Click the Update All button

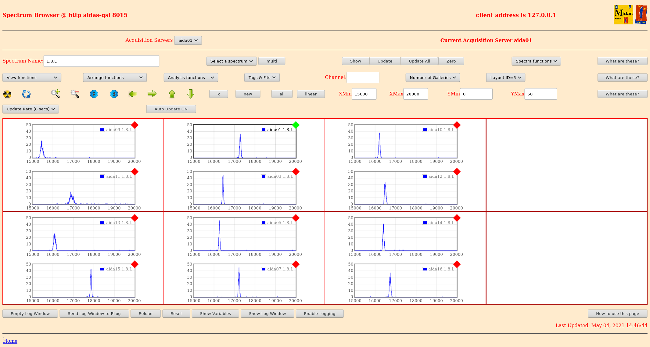[419, 61]
